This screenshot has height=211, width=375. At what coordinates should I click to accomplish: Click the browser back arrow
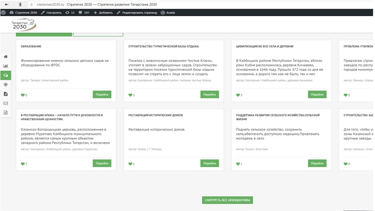(x=7, y=4)
